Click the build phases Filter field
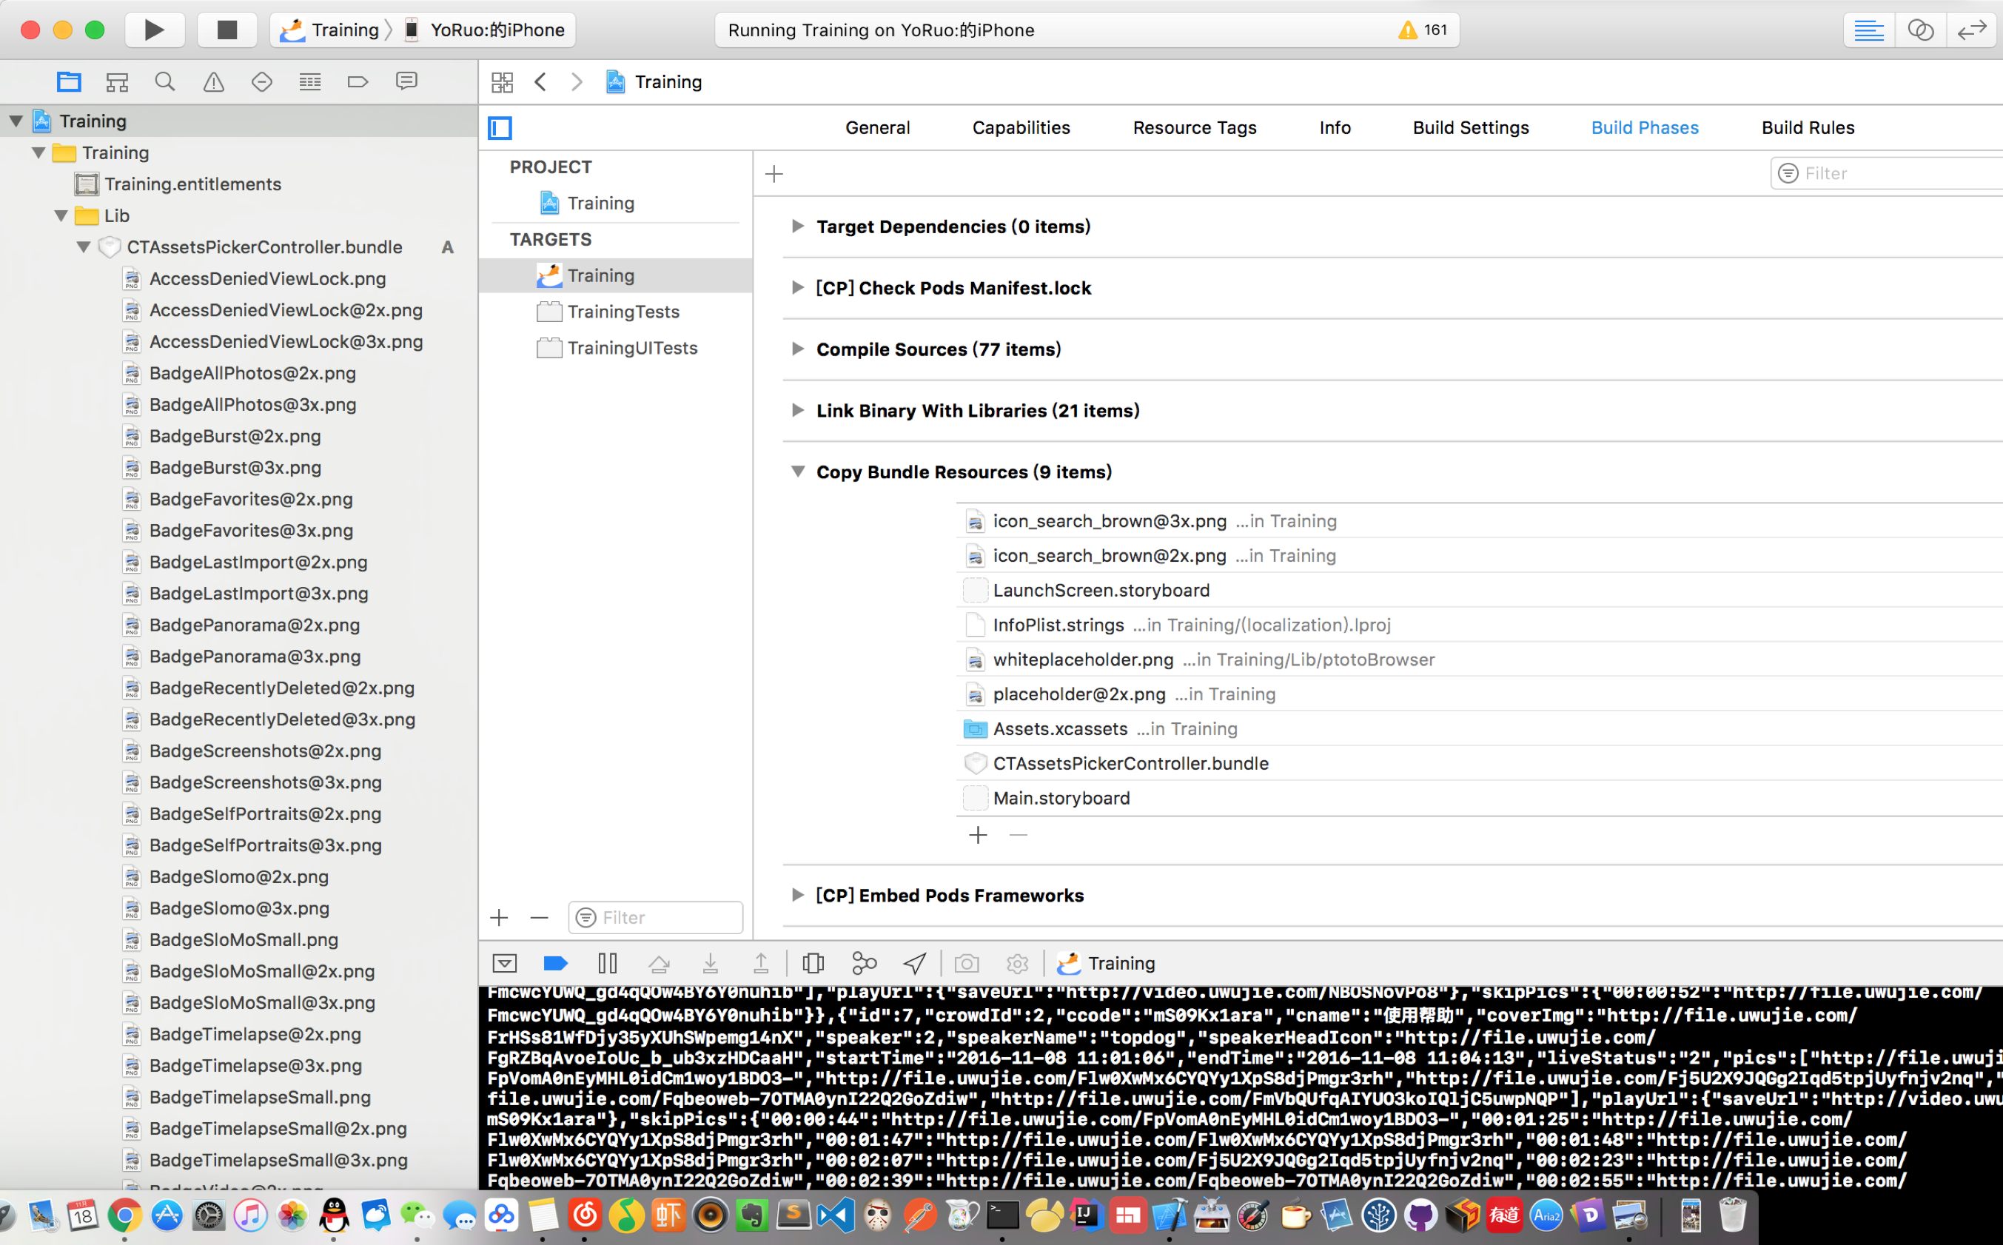Image resolution: width=2003 pixels, height=1245 pixels. tap(1887, 173)
